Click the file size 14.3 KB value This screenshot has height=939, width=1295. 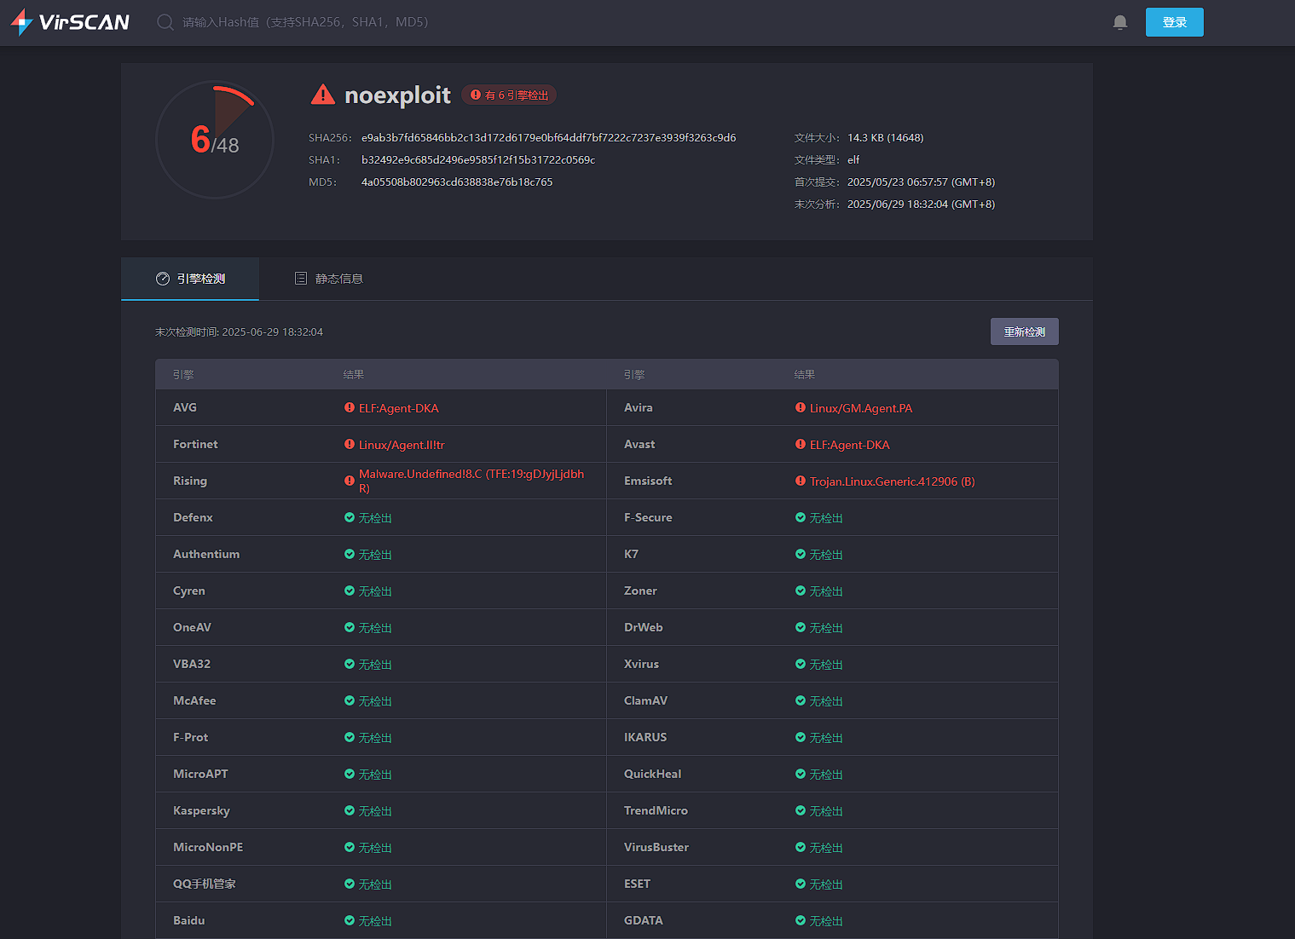(886, 138)
